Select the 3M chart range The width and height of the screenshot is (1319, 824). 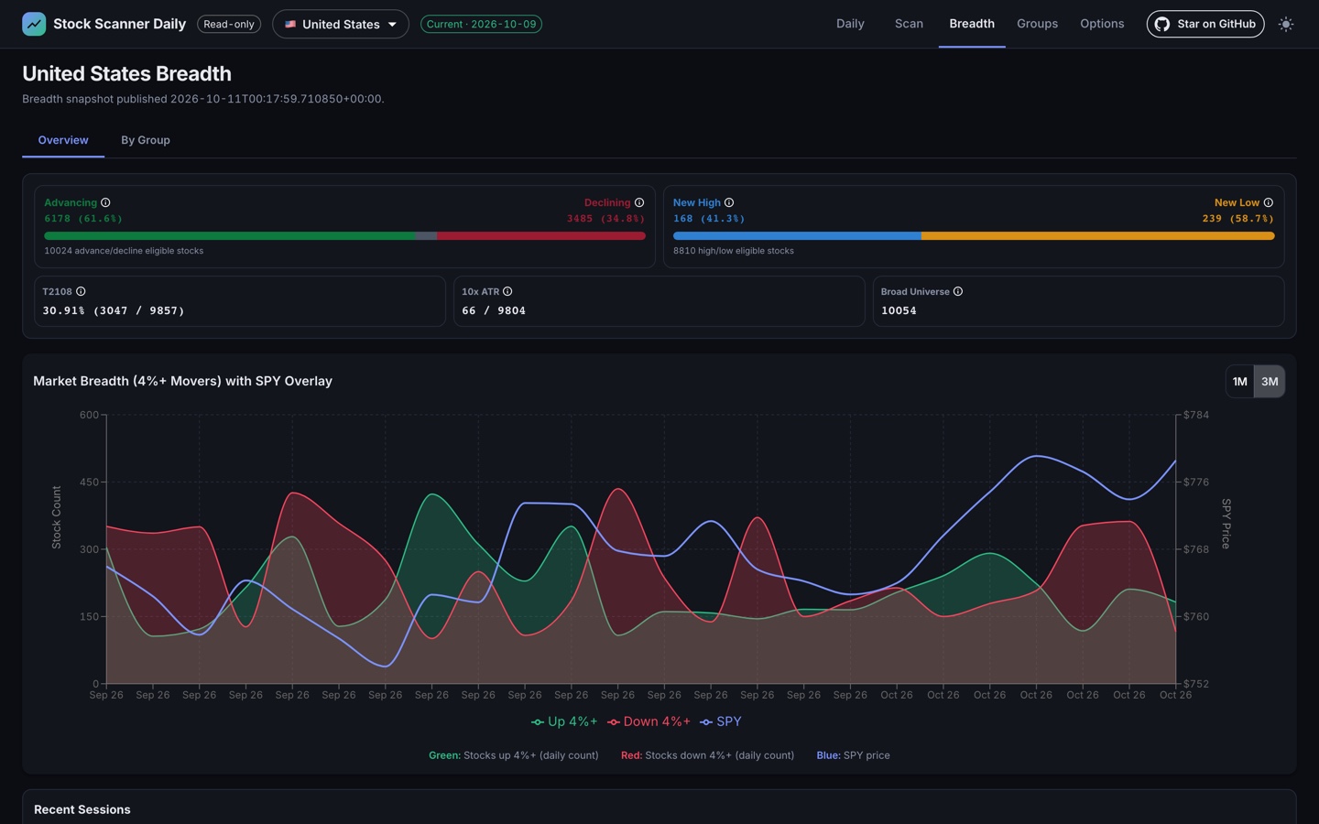pos(1270,381)
